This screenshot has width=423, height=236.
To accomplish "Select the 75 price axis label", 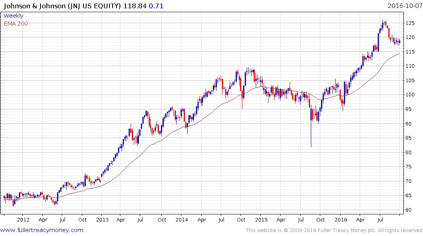I will click(x=408, y=167).
